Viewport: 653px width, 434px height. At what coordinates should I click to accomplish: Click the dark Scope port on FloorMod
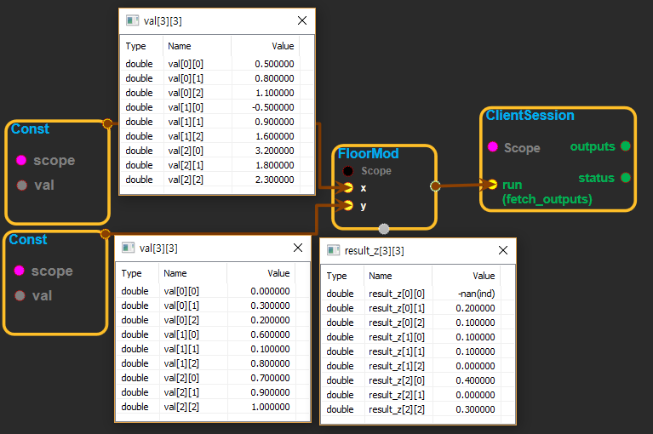(x=348, y=171)
